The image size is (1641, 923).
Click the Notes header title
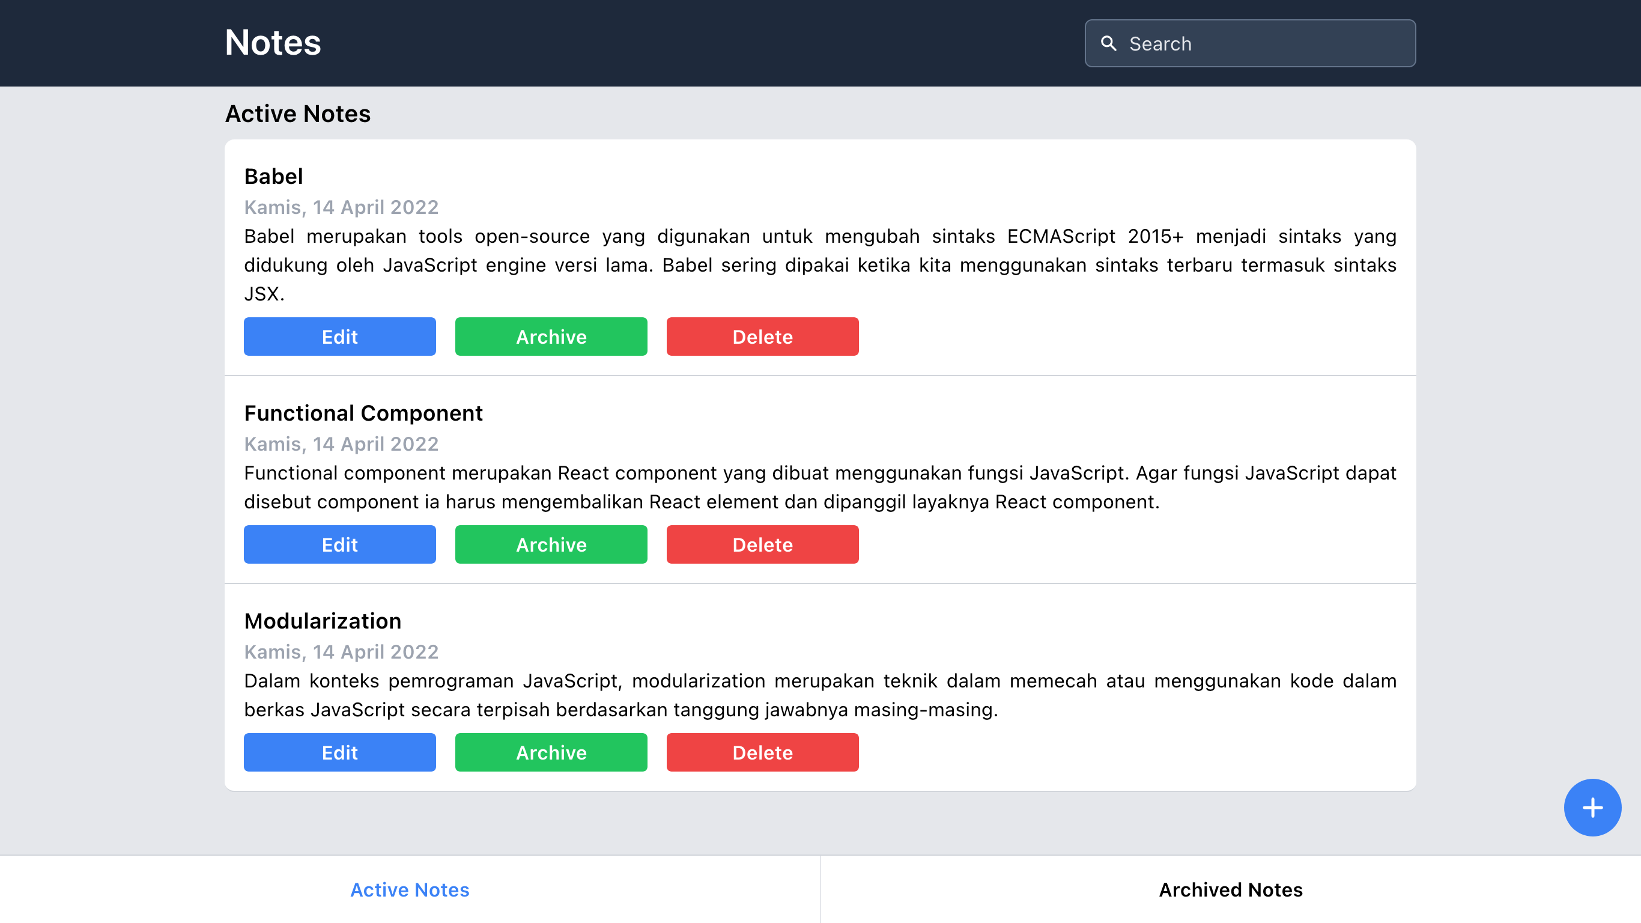(x=273, y=43)
